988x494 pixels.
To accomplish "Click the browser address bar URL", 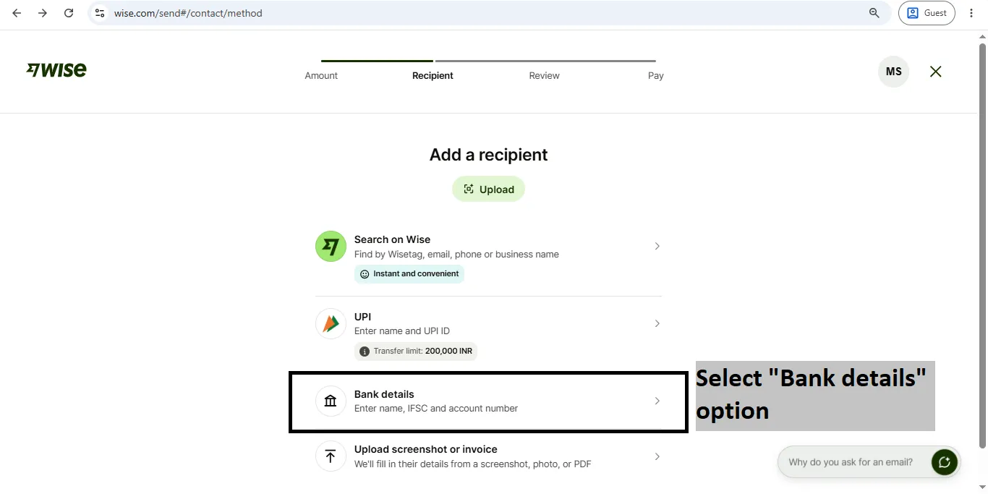I will 188,13.
